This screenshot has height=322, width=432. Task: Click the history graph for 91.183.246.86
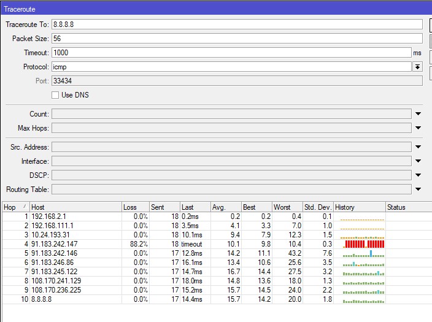[x=364, y=264]
